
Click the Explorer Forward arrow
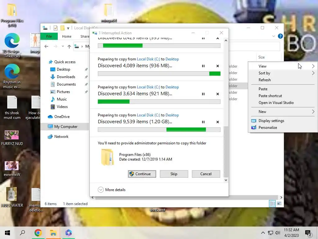56,47
